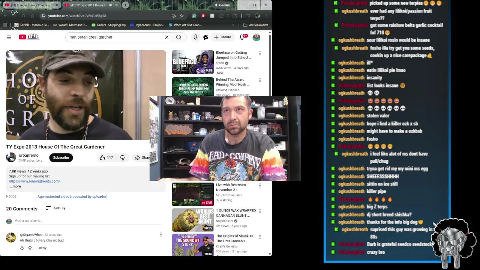This screenshot has height=270, width=480.
Task: Open the apps grid in bookmarks bar
Action: (x=5, y=25)
